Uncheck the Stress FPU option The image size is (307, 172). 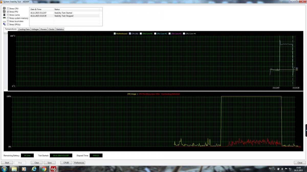(8, 12)
